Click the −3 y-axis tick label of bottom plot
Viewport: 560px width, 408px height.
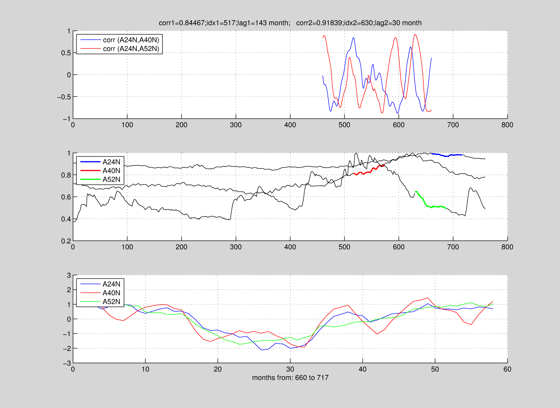(x=67, y=363)
